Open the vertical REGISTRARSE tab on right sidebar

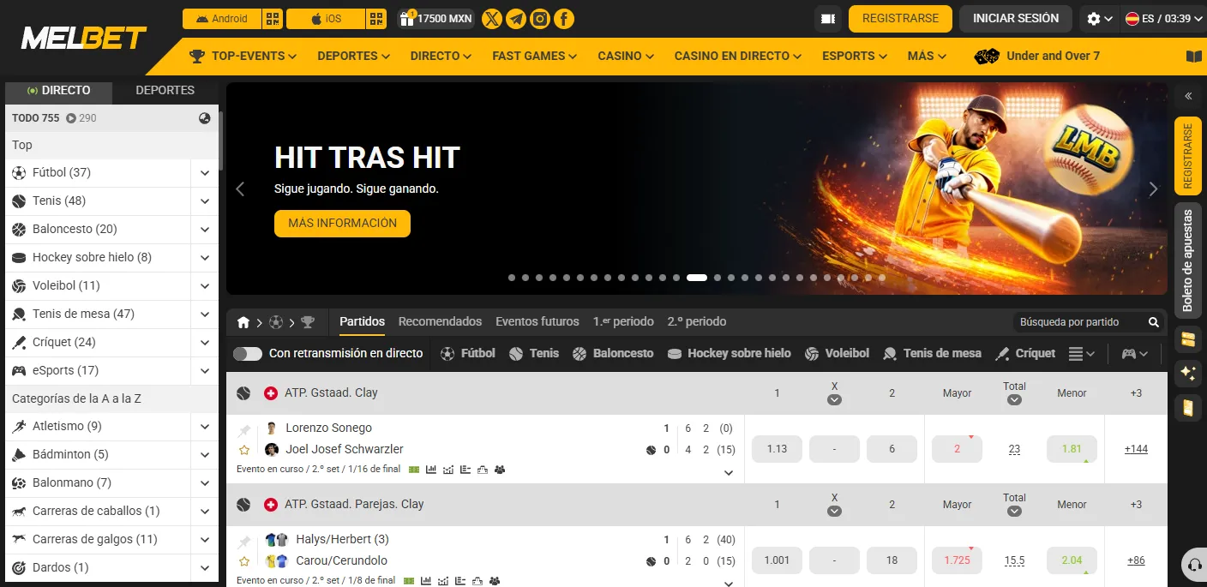(x=1188, y=156)
